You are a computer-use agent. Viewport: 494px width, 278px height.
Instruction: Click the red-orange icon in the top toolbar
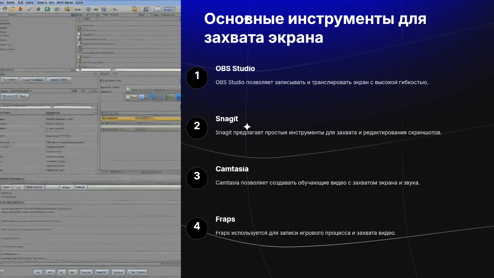(x=21, y=9)
